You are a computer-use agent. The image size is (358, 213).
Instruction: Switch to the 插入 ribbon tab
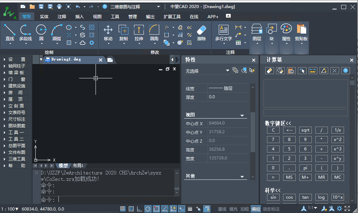(79, 16)
